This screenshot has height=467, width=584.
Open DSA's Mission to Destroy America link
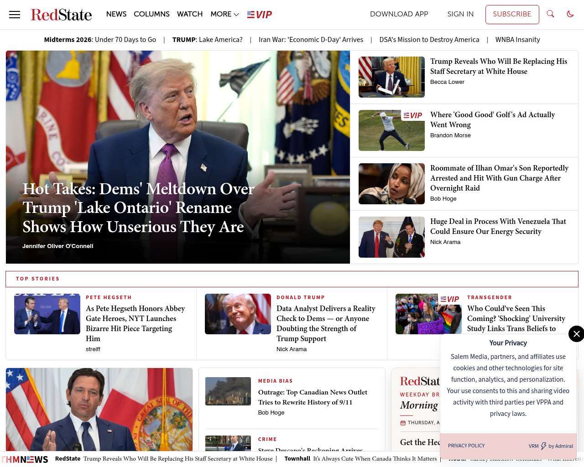click(x=429, y=40)
